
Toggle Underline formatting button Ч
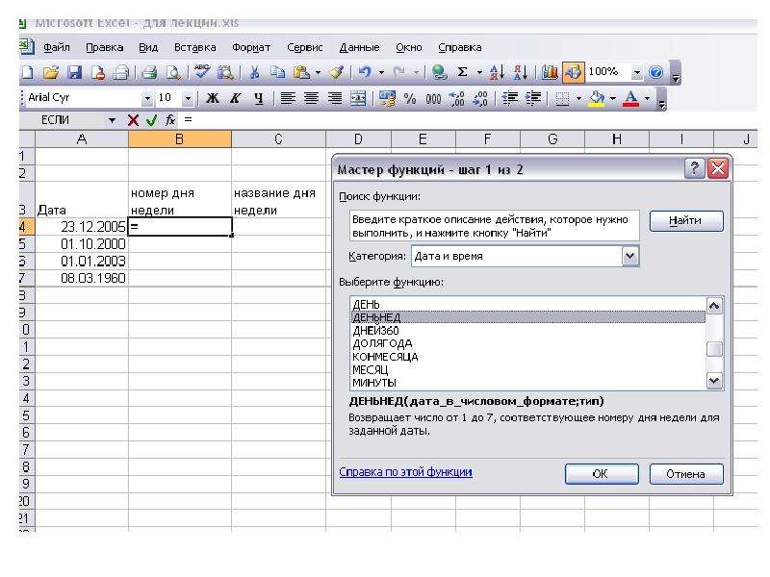click(258, 98)
